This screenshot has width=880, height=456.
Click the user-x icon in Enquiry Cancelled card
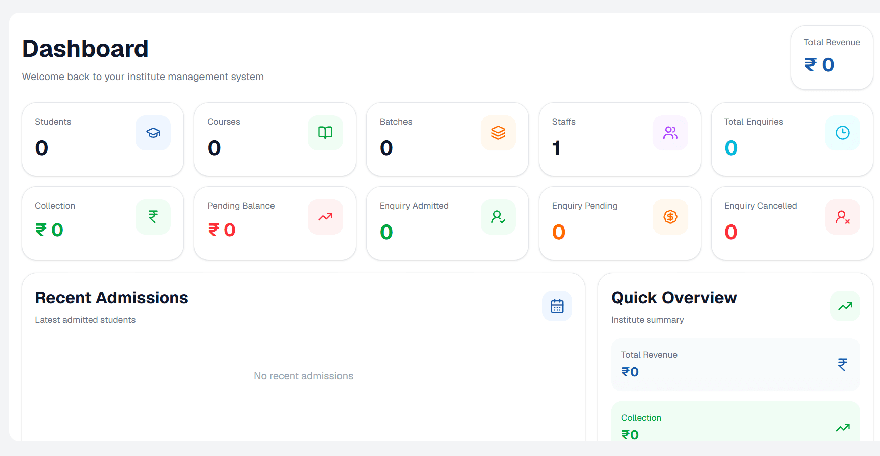coord(843,217)
